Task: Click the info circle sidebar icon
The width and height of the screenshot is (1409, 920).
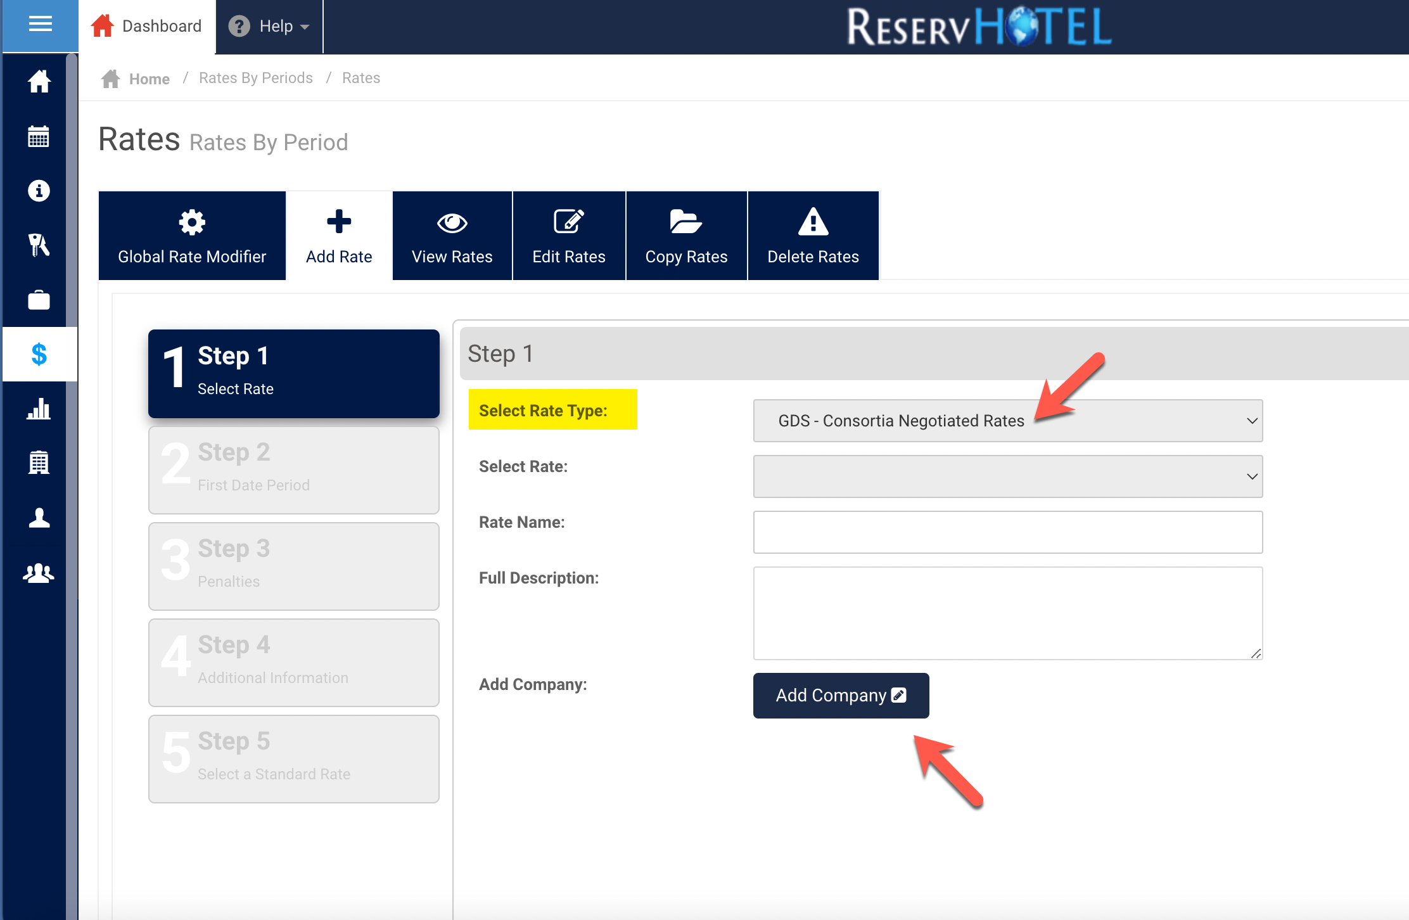Action: coord(39,191)
